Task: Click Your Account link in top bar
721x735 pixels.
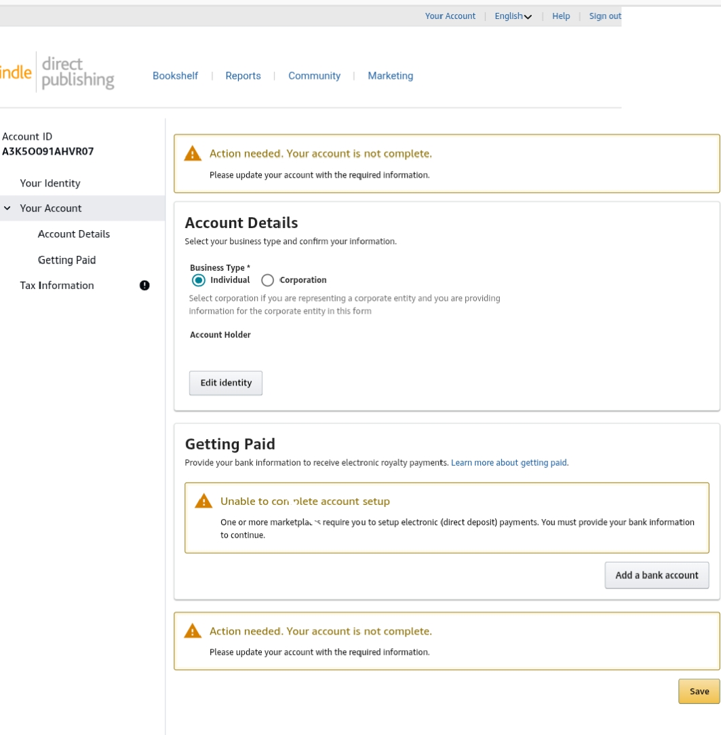Action: click(x=450, y=16)
